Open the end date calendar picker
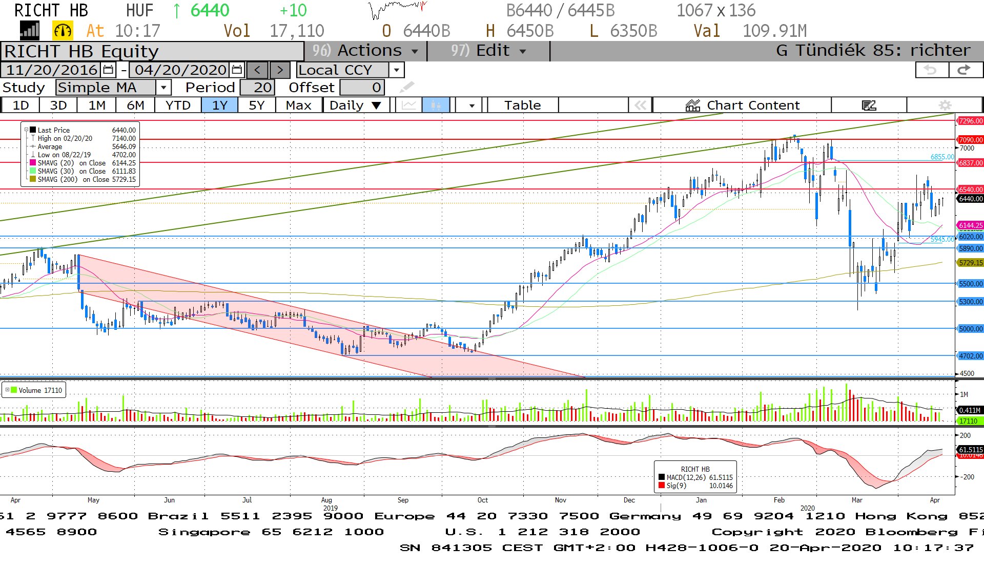Screen dimensions: 984x568 (237, 70)
